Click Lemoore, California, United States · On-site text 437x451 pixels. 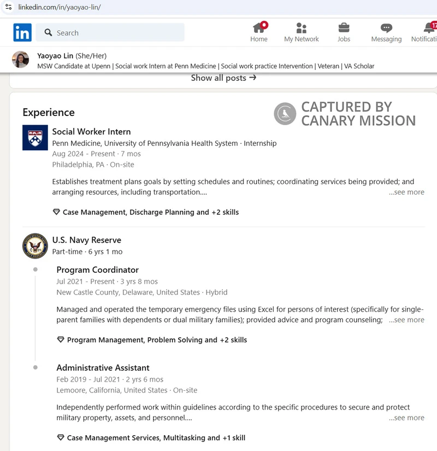point(127,390)
